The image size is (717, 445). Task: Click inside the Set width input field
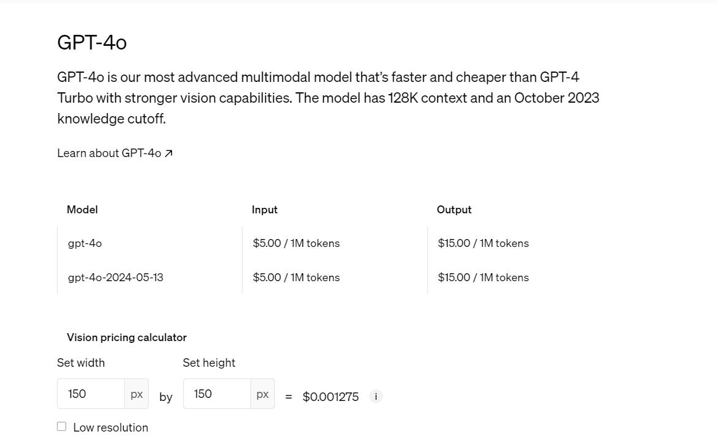tap(92, 394)
